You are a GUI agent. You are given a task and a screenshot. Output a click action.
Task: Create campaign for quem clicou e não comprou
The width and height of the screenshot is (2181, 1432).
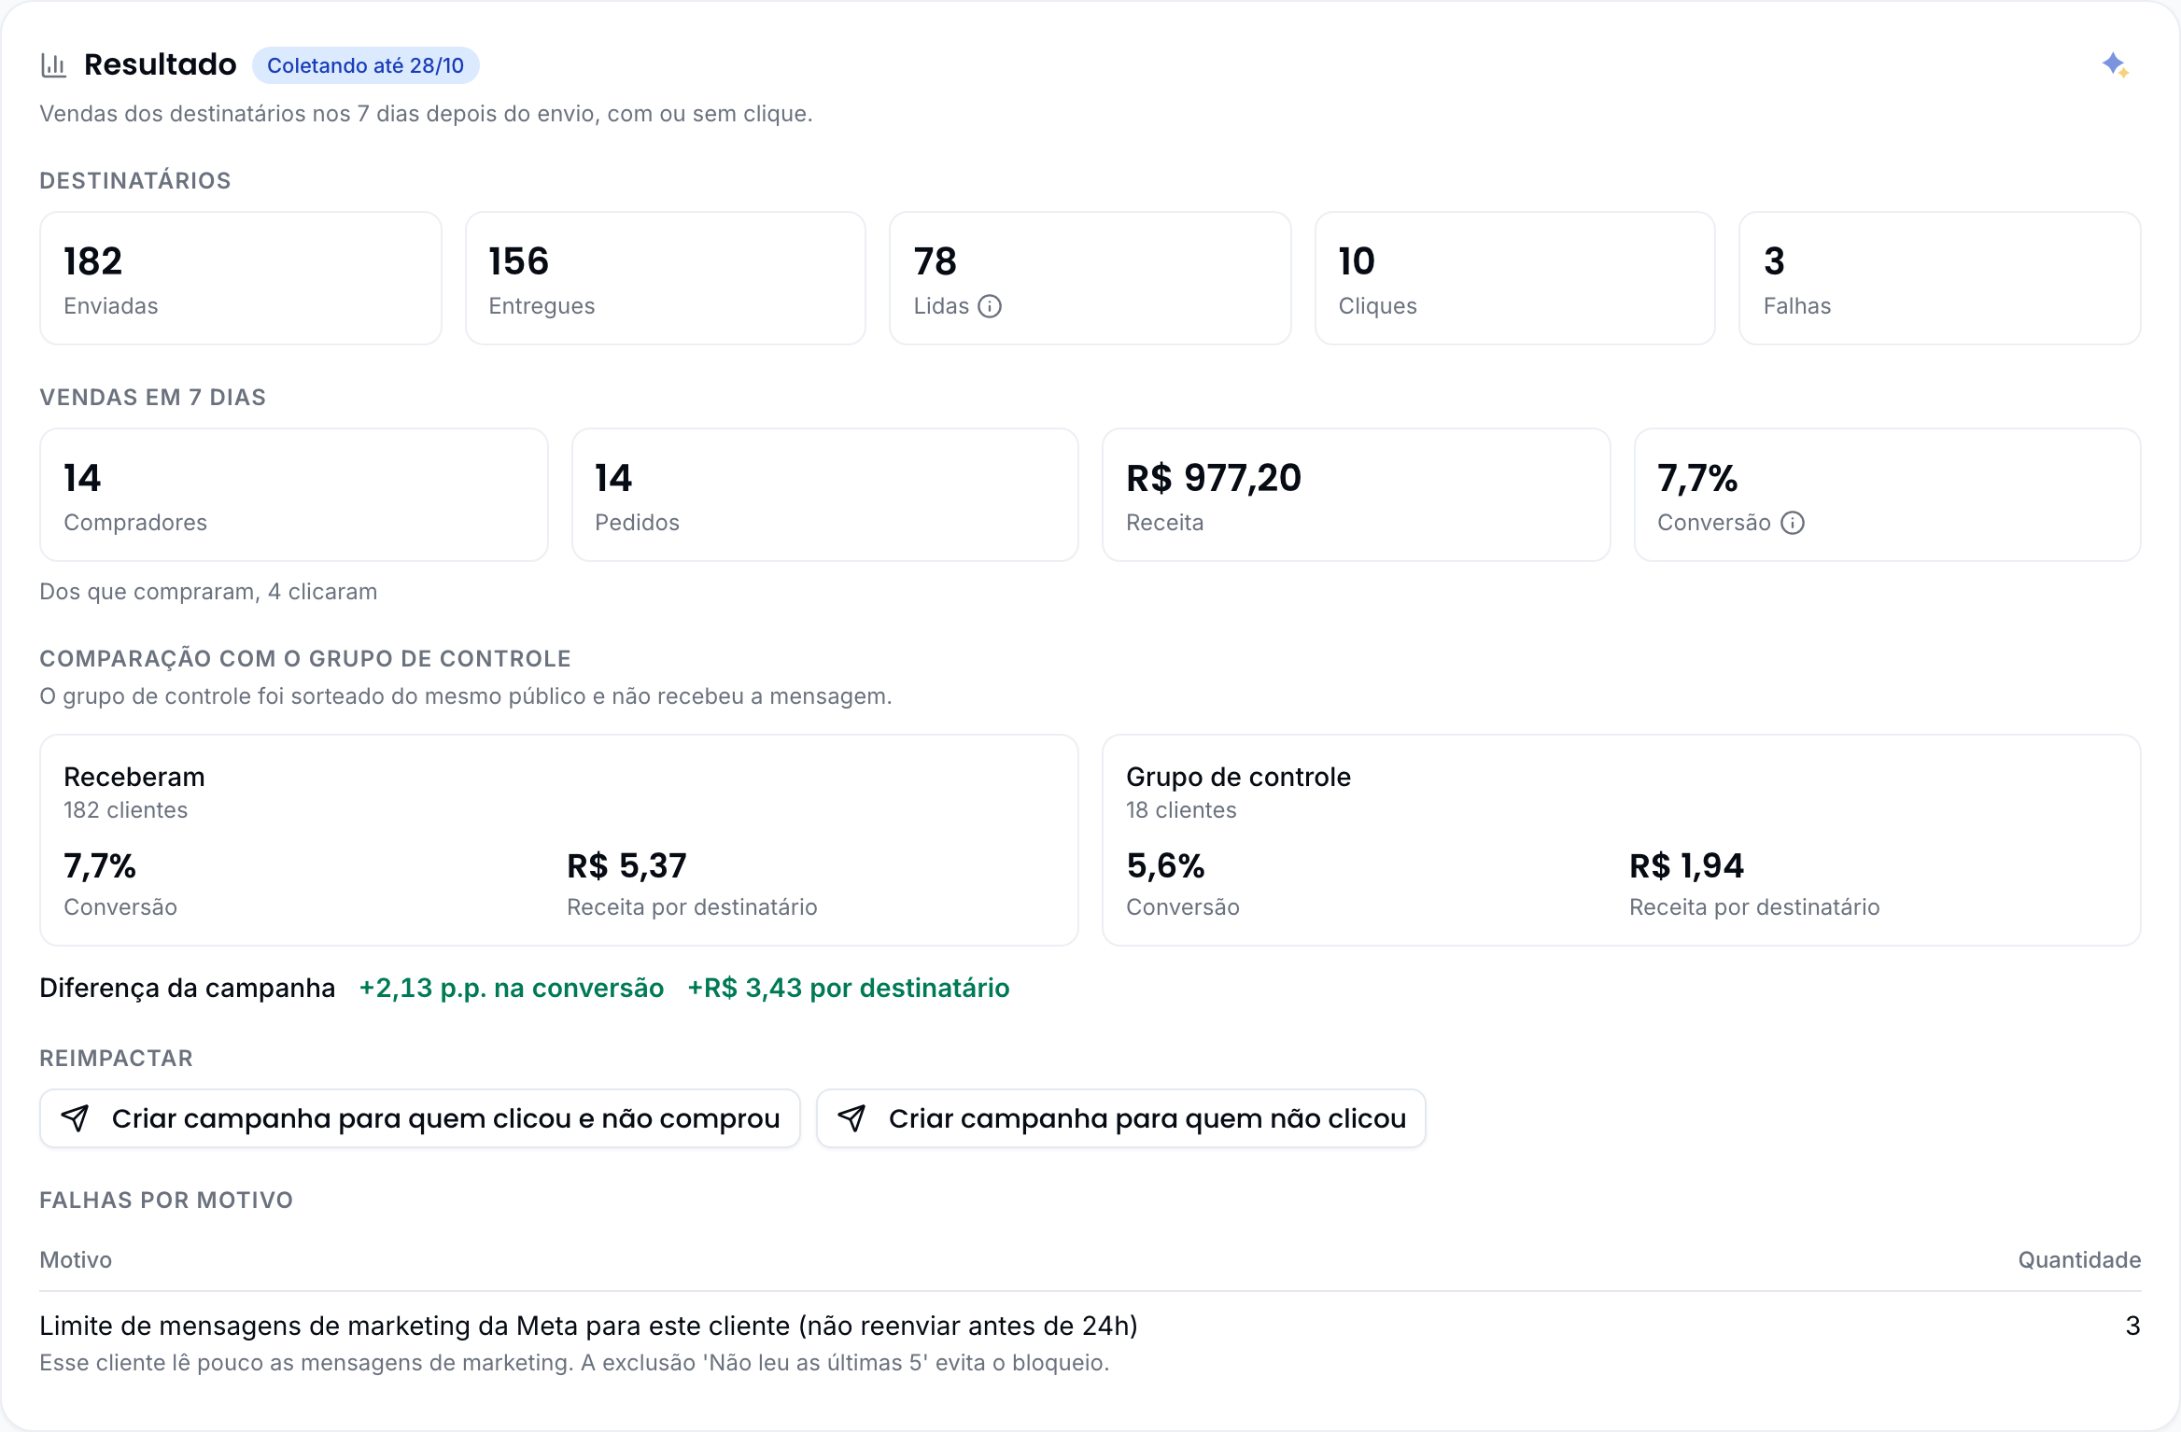click(420, 1118)
